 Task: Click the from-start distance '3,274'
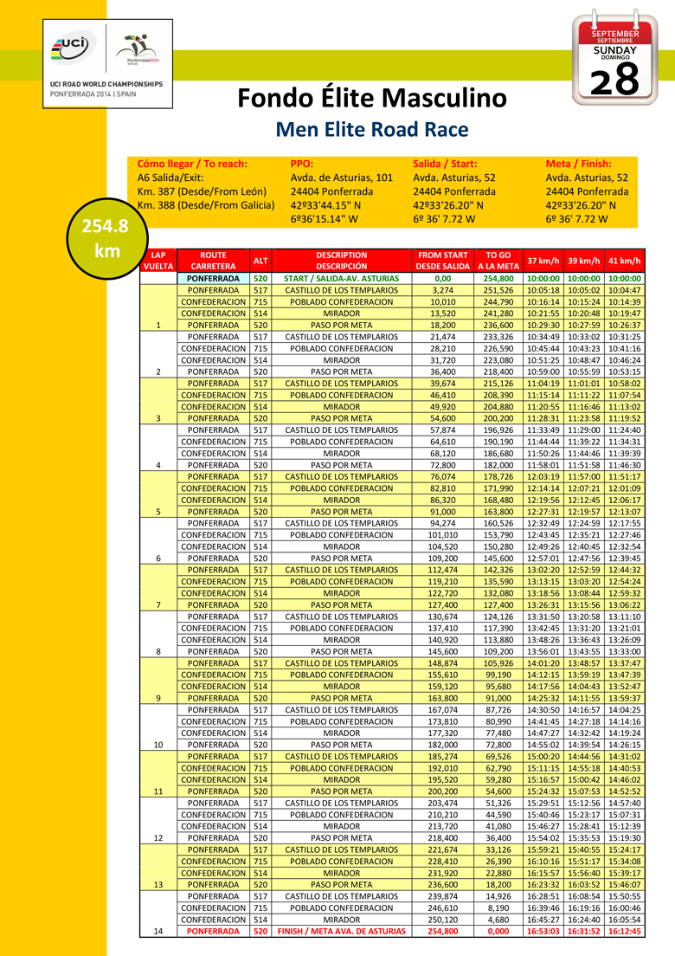tap(443, 290)
